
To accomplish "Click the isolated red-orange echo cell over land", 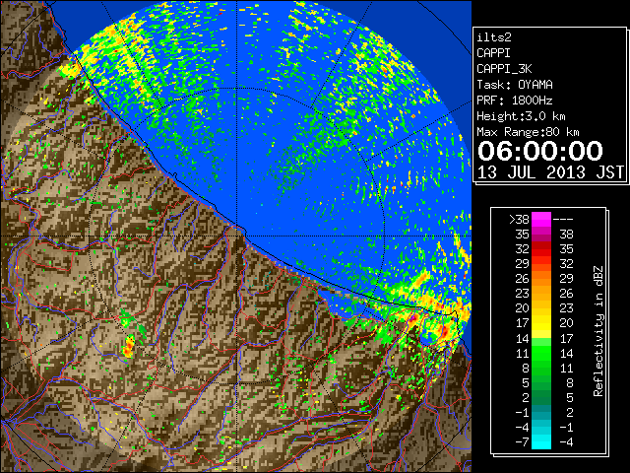I will pyautogui.click(x=129, y=348).
